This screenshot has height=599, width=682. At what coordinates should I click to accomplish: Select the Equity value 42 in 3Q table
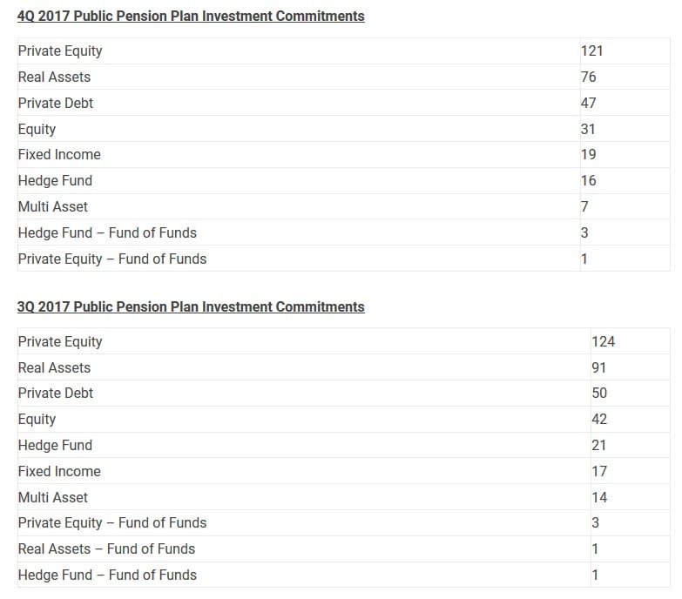click(x=599, y=419)
